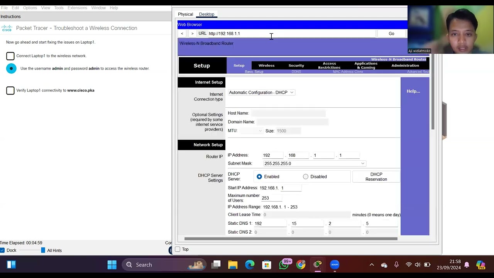Adjust the All Hints slider handle
Screen dimensions: 494x278
tap(43, 251)
